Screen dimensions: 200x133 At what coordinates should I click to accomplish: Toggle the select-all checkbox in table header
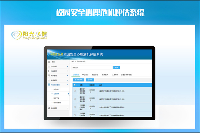tap(75, 85)
